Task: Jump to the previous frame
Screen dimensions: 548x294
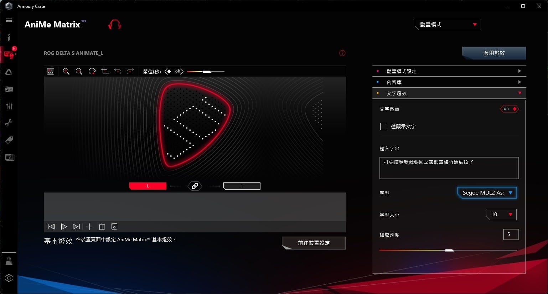Action: pyautogui.click(x=51, y=227)
